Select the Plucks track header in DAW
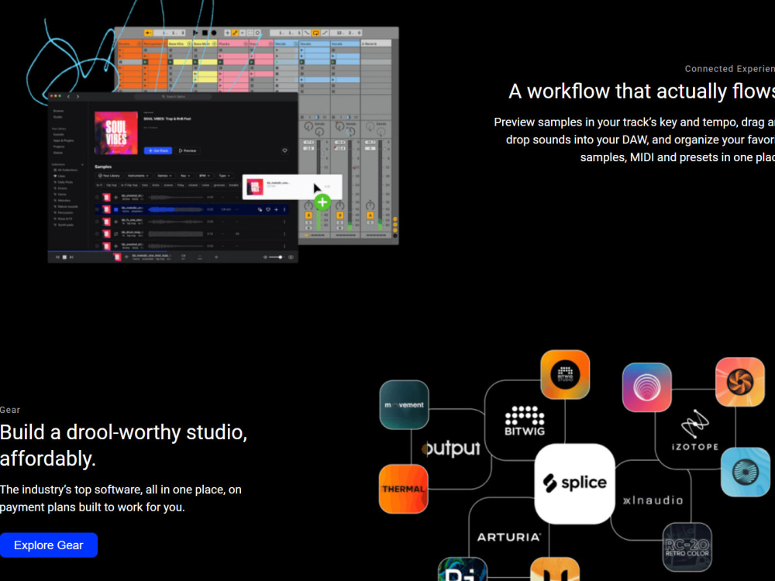Viewport: 775px width, 581px height. [x=232, y=43]
